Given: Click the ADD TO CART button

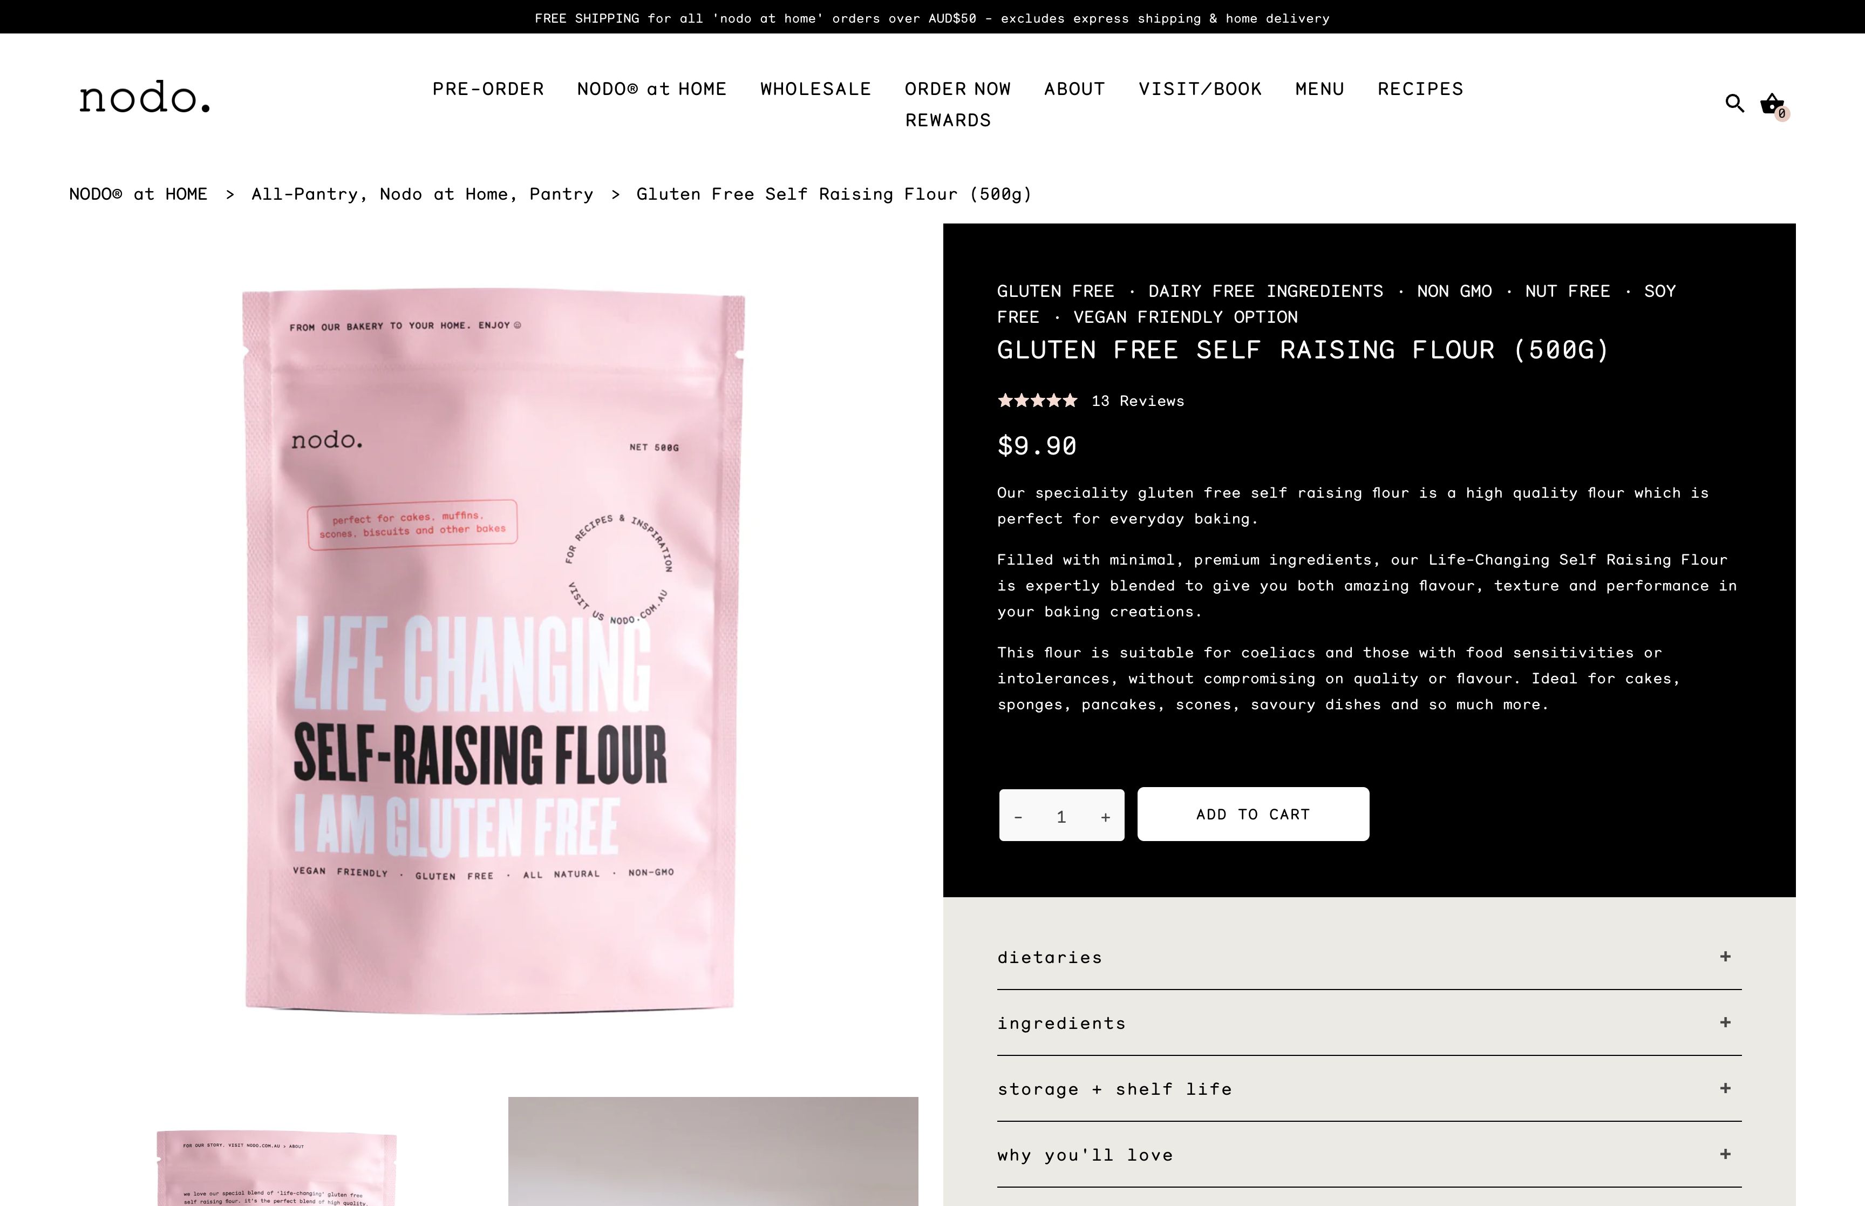Looking at the screenshot, I should click(1253, 815).
